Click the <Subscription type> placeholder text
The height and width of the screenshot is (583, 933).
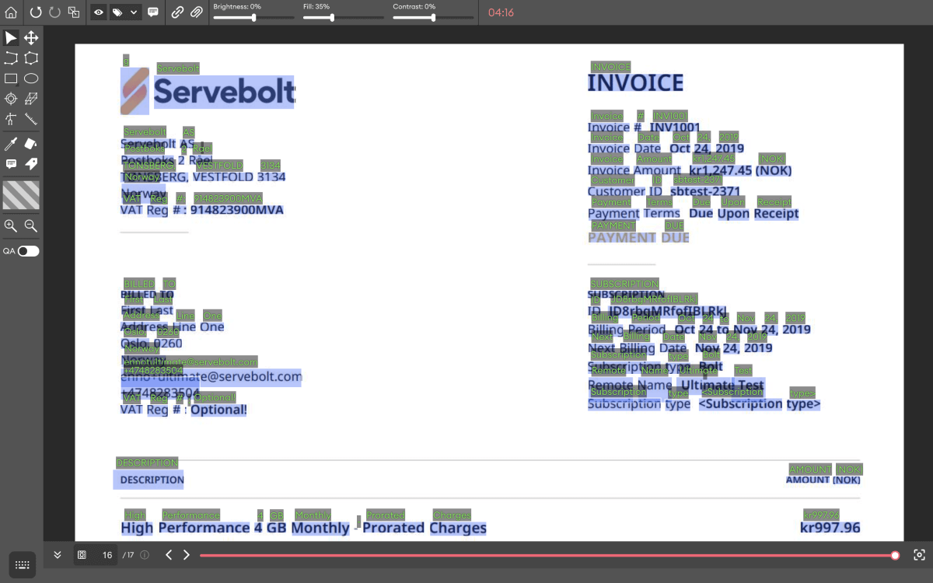[x=760, y=404]
